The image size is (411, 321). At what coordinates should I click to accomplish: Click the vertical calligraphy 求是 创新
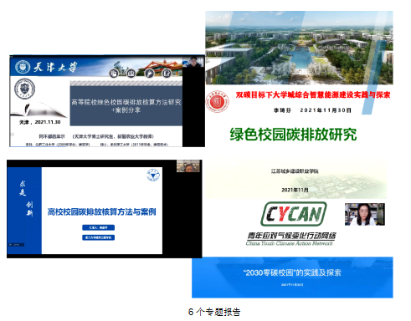(26, 198)
